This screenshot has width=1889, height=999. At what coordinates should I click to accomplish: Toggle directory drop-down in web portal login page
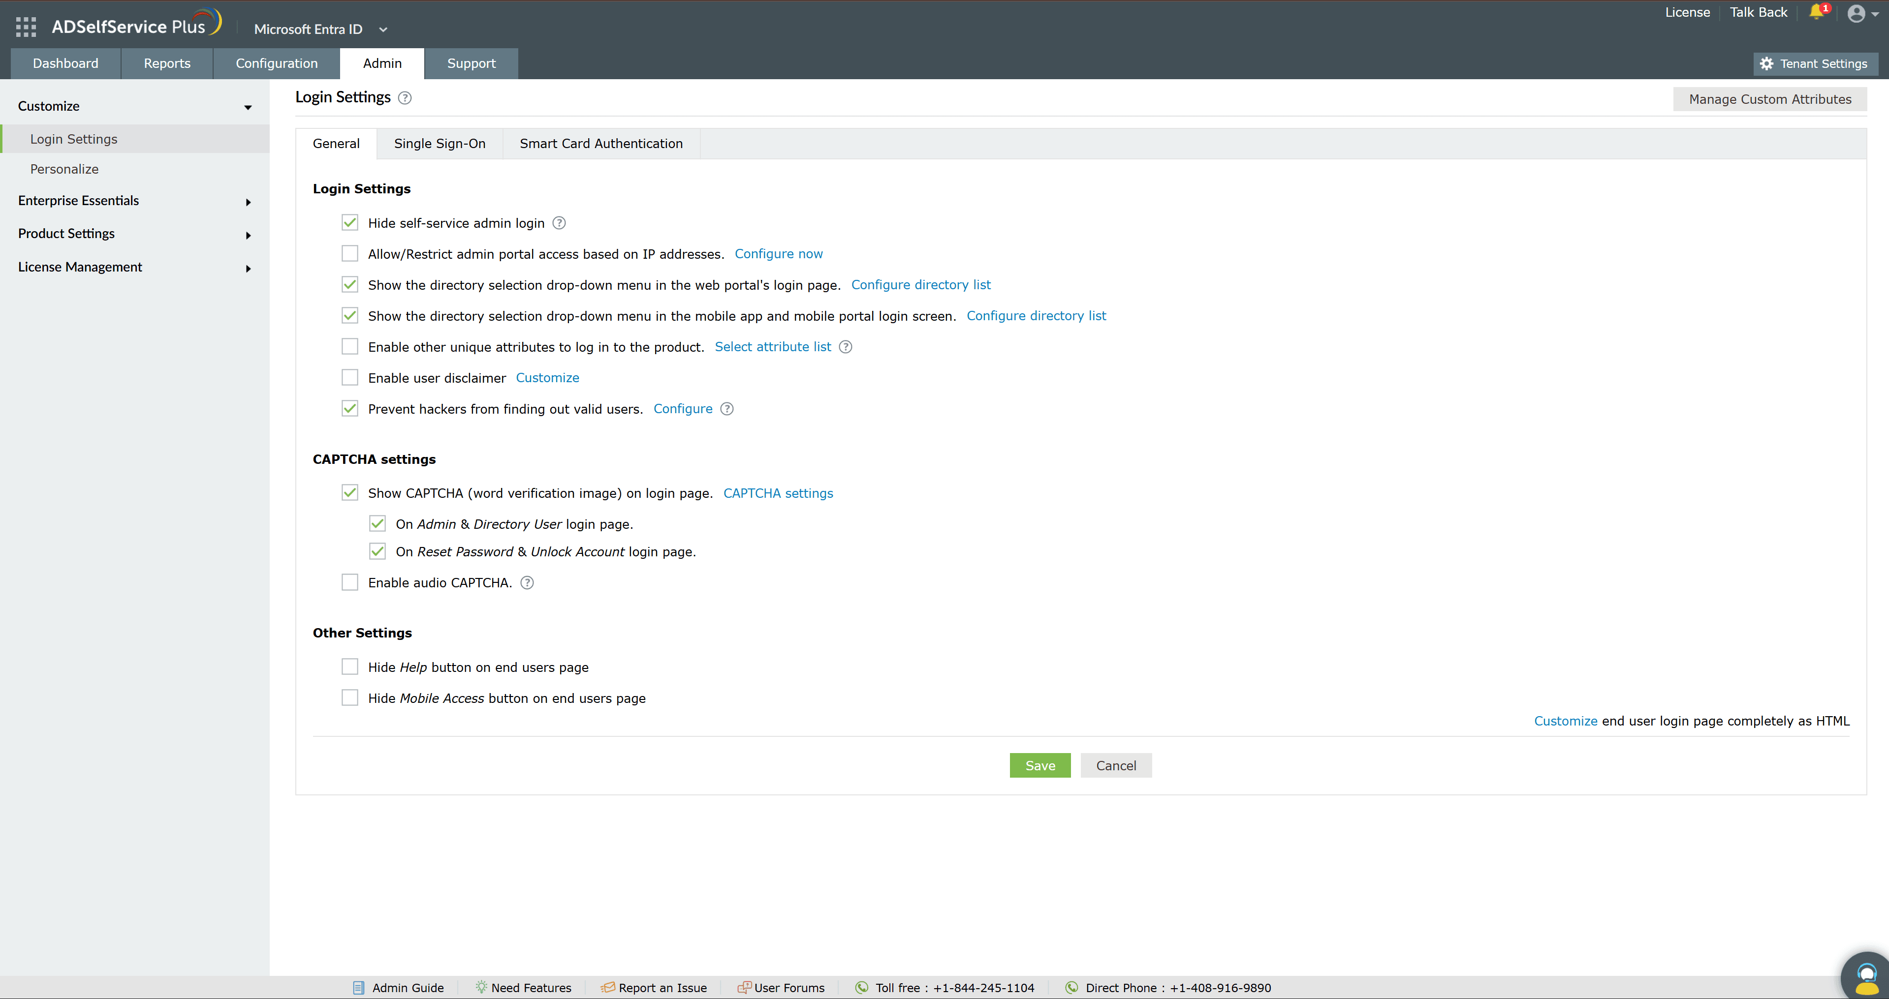pos(350,284)
